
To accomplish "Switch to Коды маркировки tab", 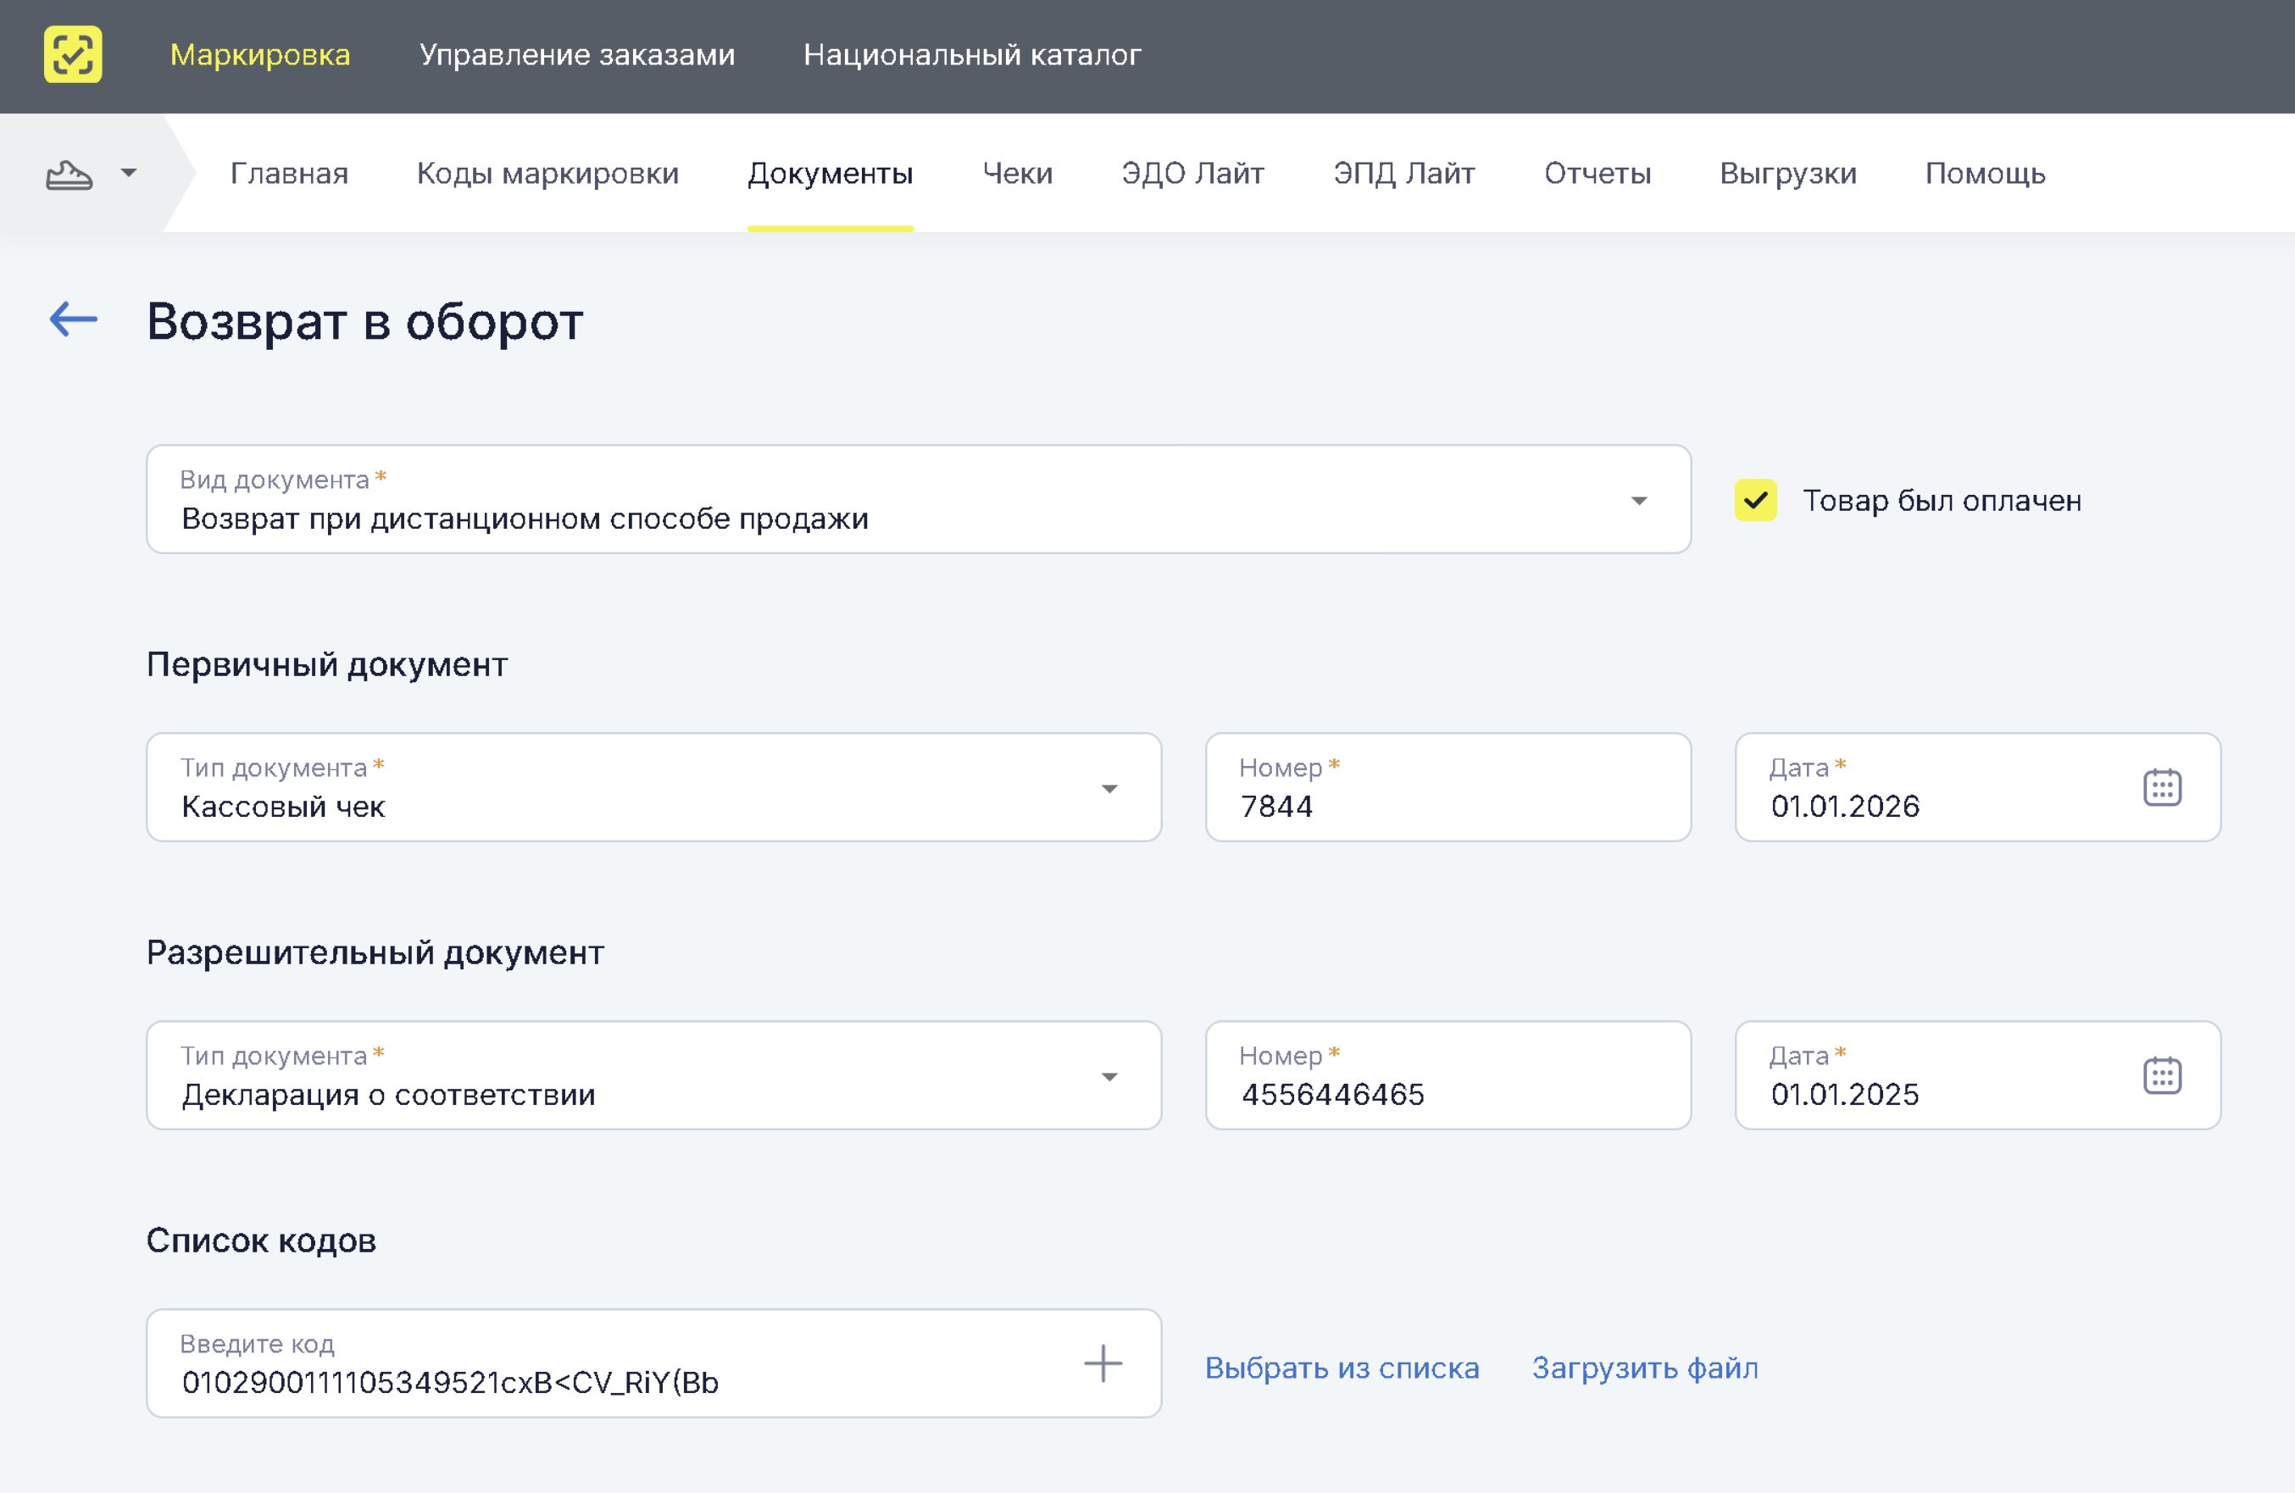I will [x=547, y=174].
